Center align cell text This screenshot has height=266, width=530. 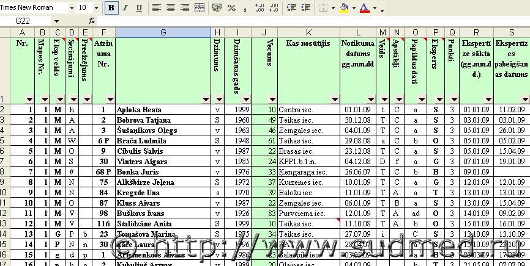pos(171,8)
